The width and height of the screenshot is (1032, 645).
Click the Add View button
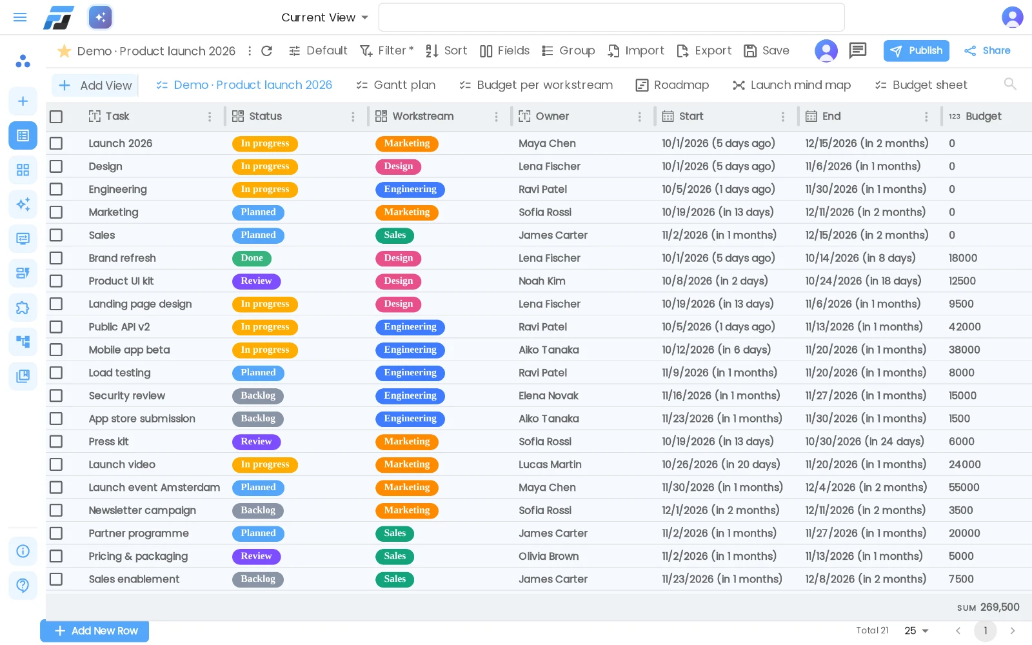tap(95, 85)
